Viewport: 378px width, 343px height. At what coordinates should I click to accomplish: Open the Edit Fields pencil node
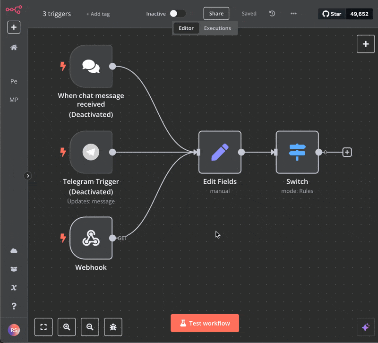(x=220, y=152)
